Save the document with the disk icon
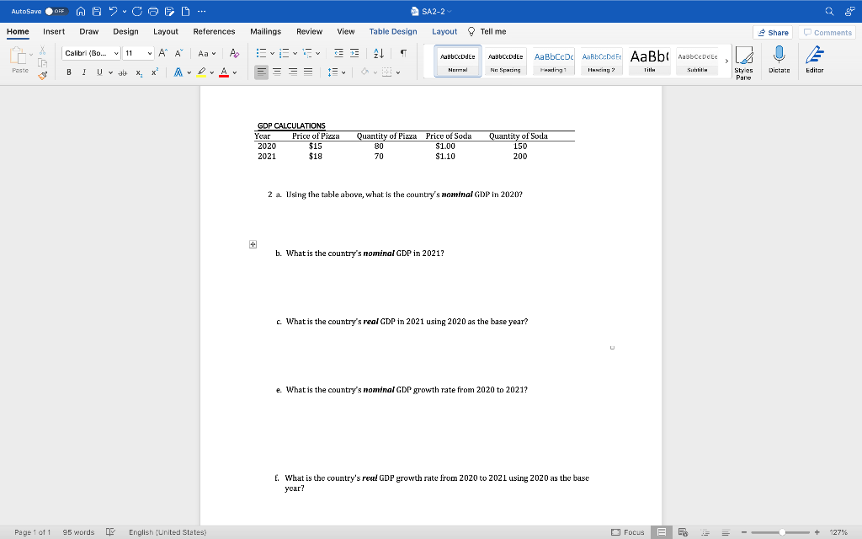 coord(97,11)
